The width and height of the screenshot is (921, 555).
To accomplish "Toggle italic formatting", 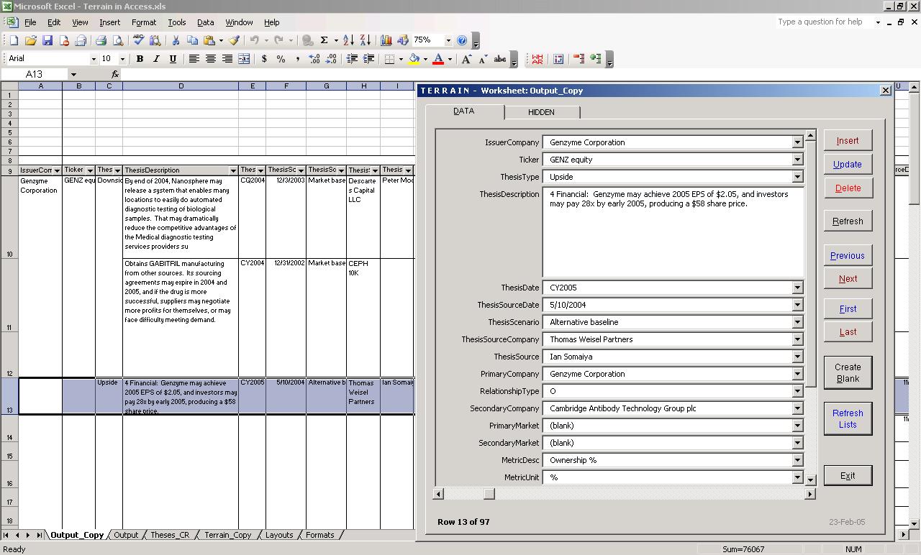I will pos(156,59).
